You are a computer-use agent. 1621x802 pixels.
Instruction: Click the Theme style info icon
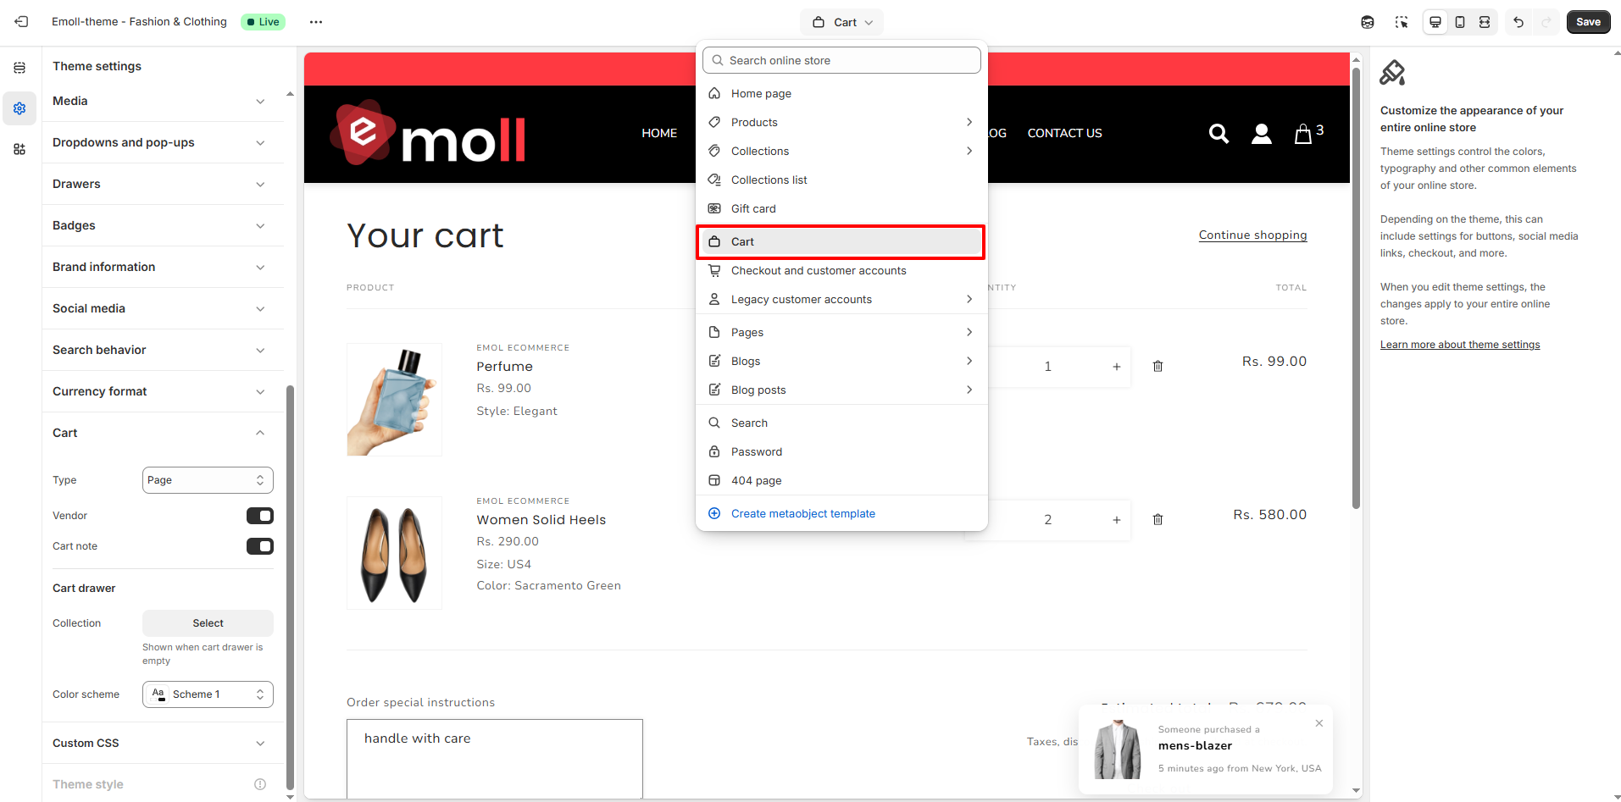coord(260,784)
